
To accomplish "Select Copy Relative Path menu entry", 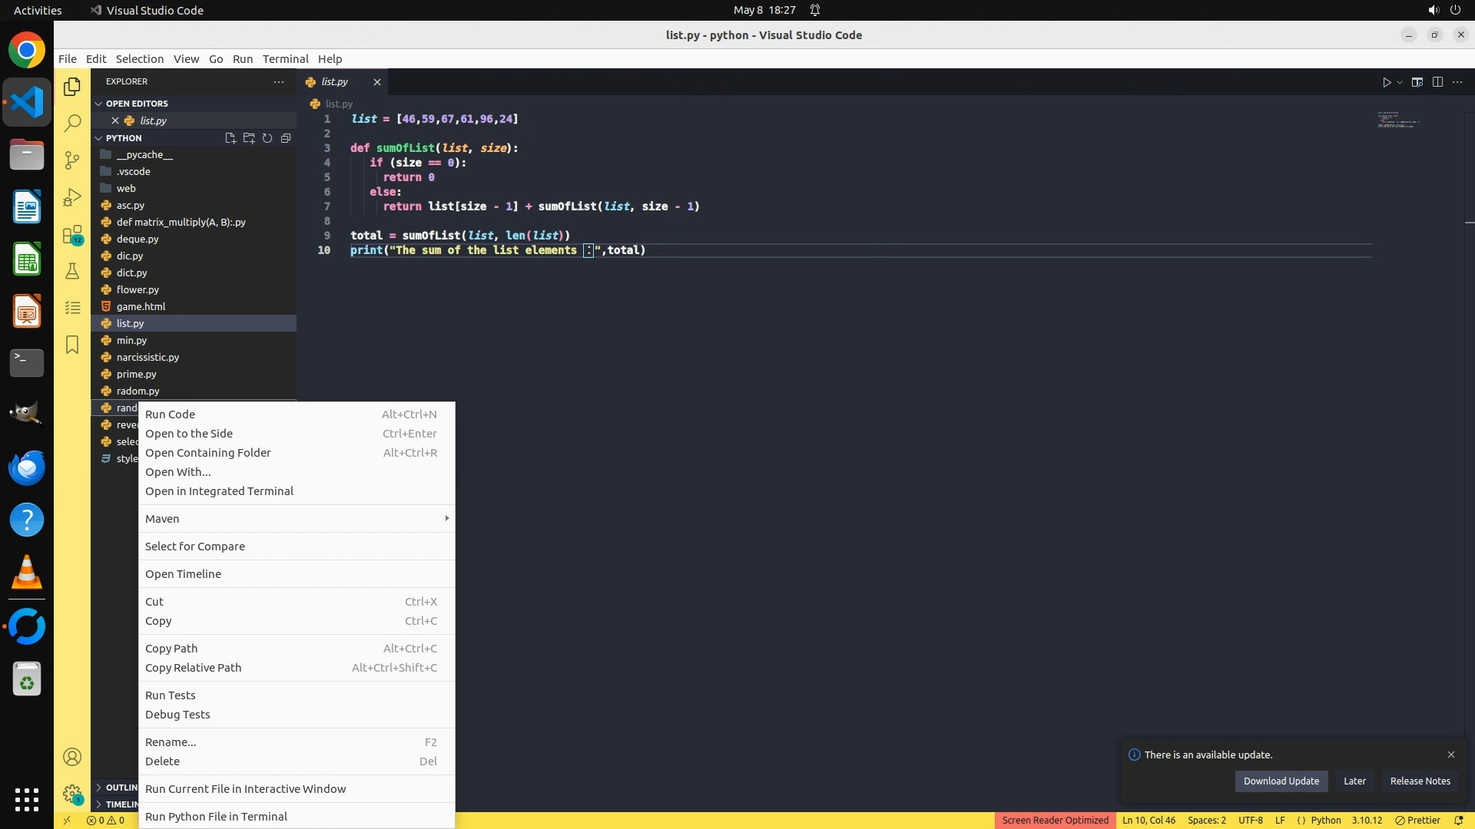I will coord(194,668).
